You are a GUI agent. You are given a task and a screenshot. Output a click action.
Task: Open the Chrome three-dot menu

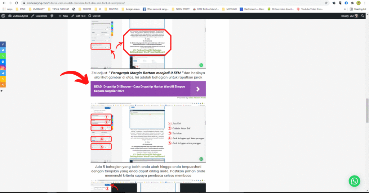(365, 3)
